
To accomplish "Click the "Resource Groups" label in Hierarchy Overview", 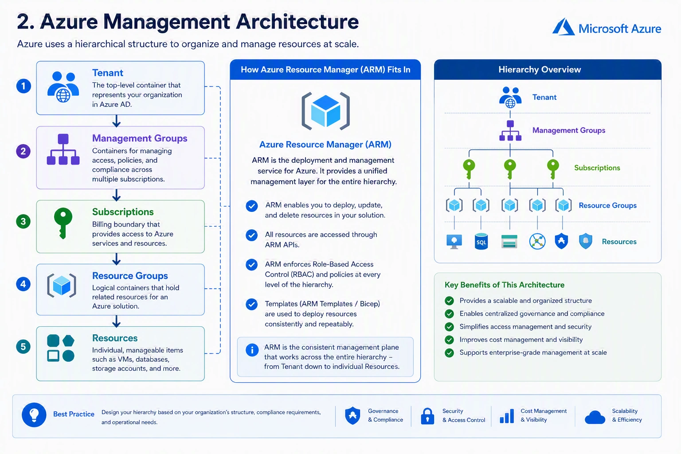I will [608, 206].
